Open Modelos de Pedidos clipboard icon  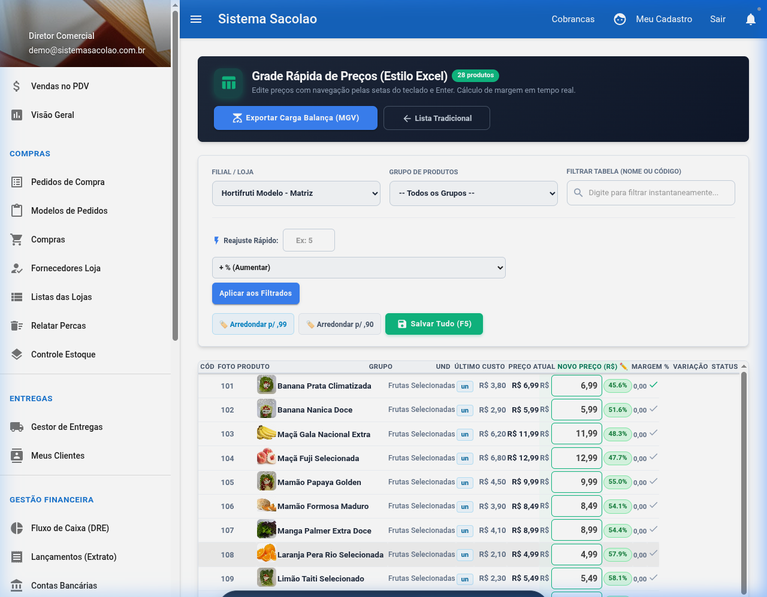(x=17, y=211)
